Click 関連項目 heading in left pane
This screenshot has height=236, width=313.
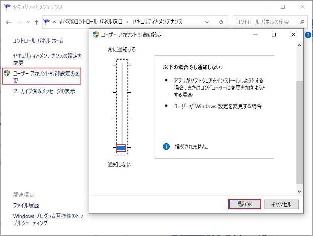tap(23, 195)
